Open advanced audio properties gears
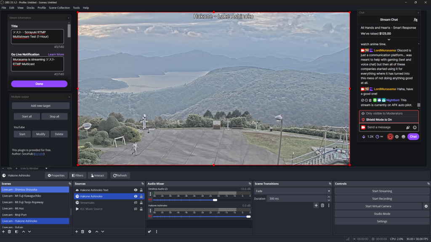The image size is (431, 242). coord(149,231)
